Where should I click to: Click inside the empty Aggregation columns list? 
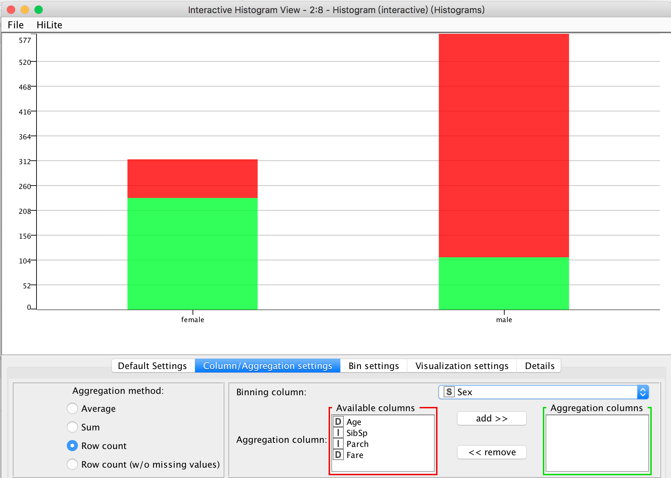[x=597, y=443]
